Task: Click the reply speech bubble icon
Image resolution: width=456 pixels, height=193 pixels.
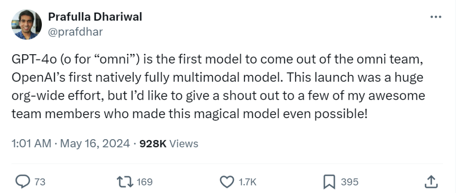Action: (x=23, y=182)
